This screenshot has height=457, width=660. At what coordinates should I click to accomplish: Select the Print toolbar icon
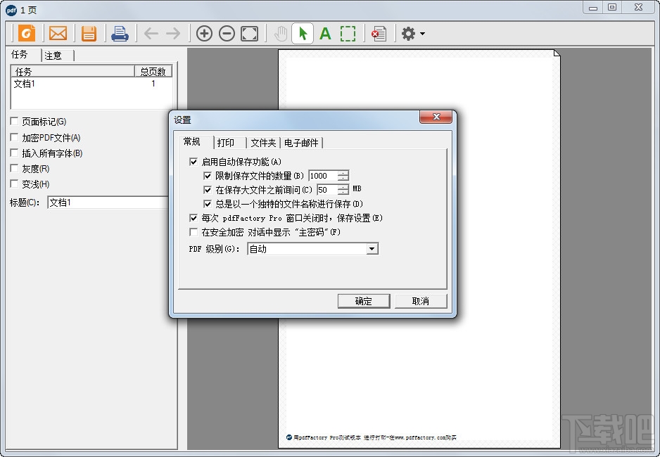click(x=120, y=33)
